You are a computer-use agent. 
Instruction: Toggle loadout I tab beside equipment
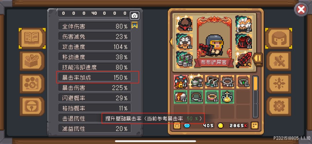(258, 59)
